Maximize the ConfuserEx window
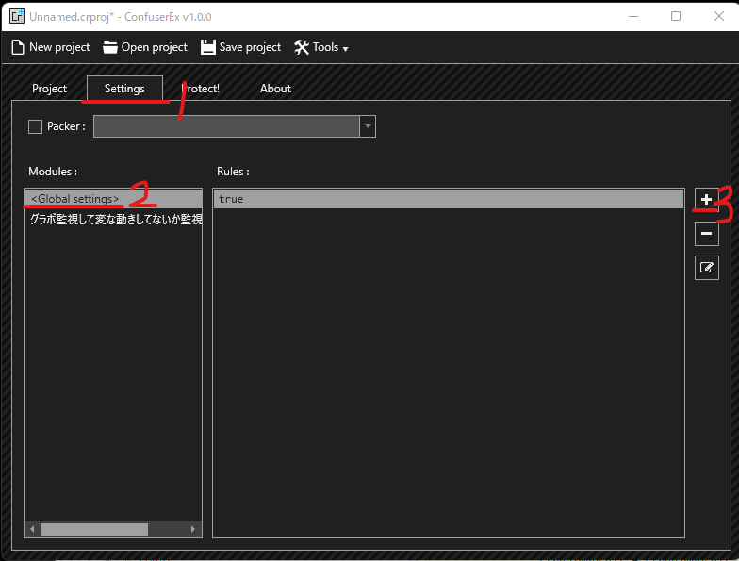 pyautogui.click(x=675, y=17)
